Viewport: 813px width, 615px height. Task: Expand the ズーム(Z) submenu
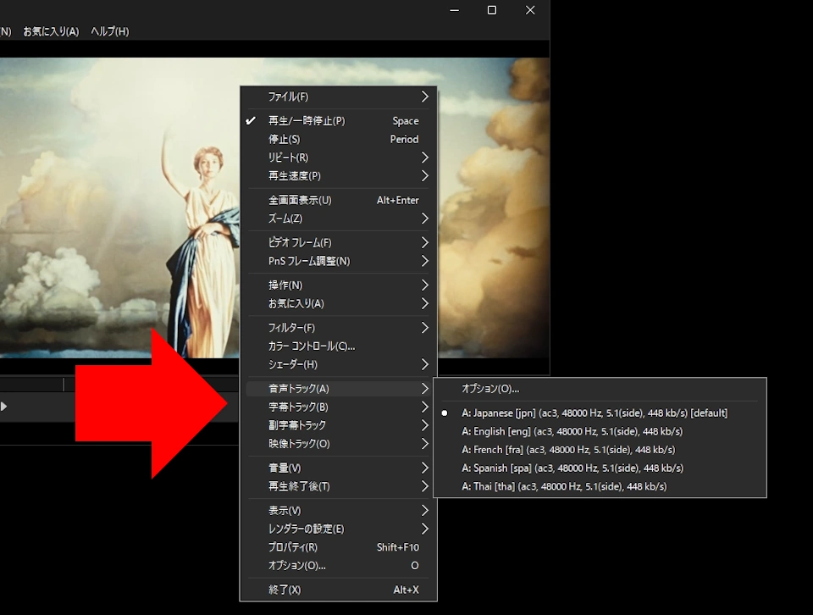pos(339,219)
